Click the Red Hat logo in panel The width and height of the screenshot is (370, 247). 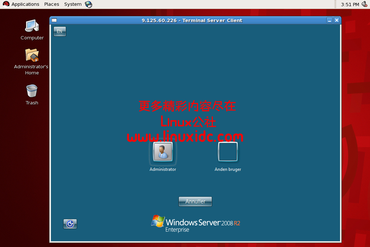[6, 4]
